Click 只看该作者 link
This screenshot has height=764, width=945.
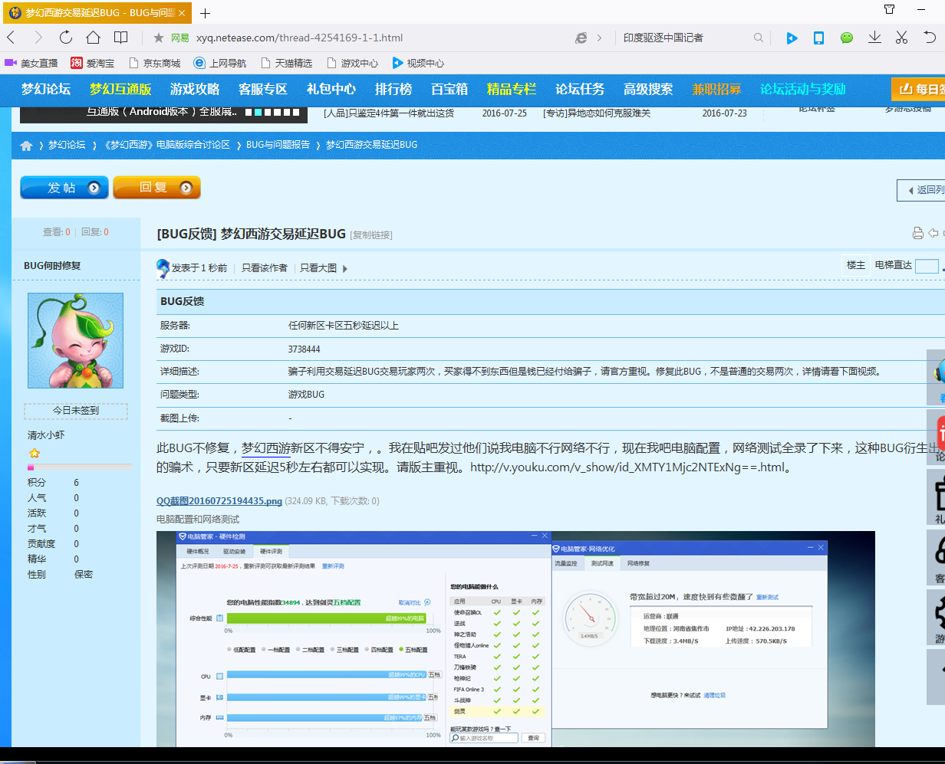pyautogui.click(x=265, y=268)
